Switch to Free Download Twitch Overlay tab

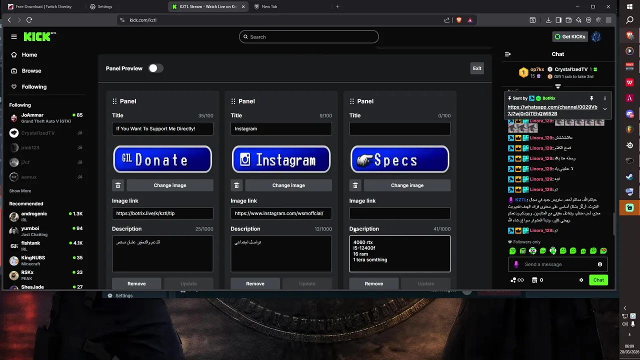(x=43, y=6)
